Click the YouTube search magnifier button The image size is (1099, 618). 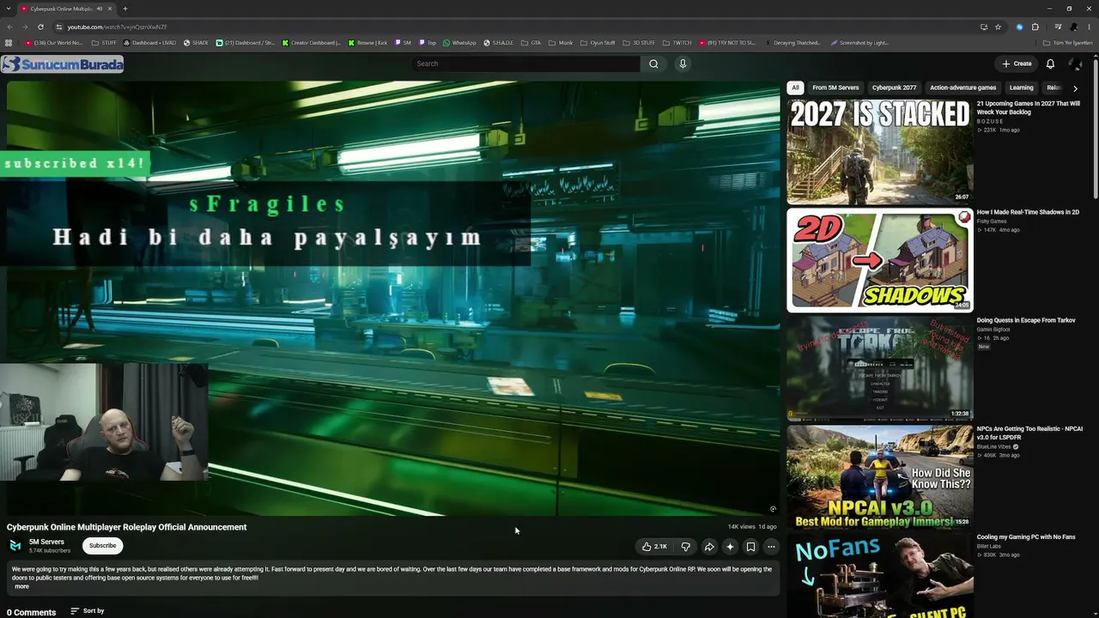(x=653, y=64)
